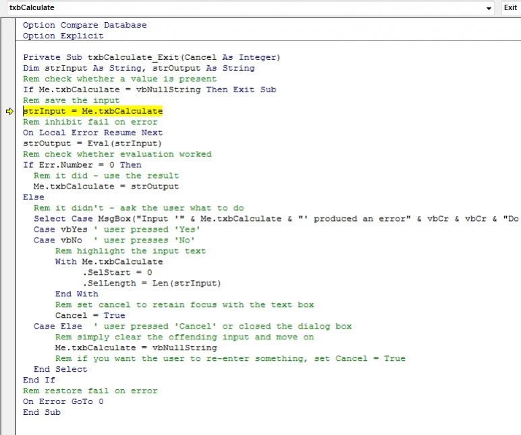Click the comment 'Rem restore fail on error'
This screenshot has height=435, width=521.
click(x=90, y=391)
